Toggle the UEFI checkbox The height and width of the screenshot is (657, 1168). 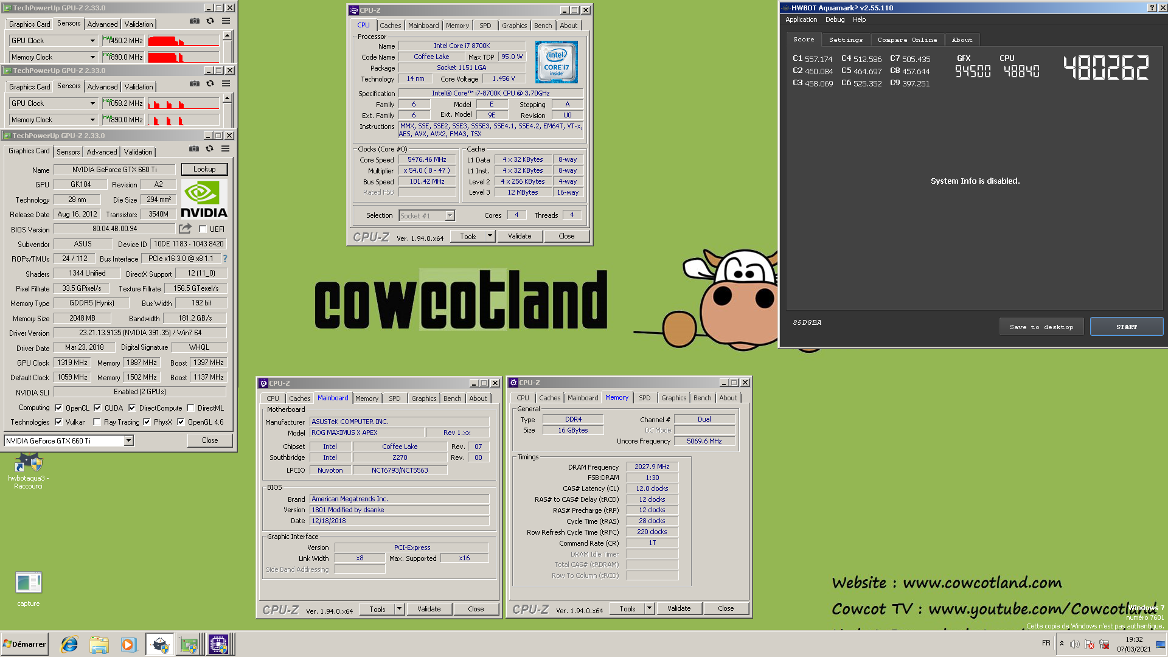pyautogui.click(x=203, y=229)
